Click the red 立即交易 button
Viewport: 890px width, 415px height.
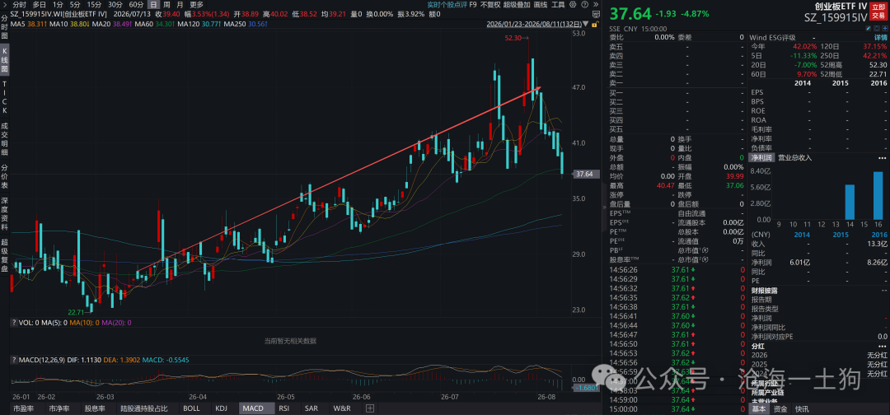coord(878,11)
